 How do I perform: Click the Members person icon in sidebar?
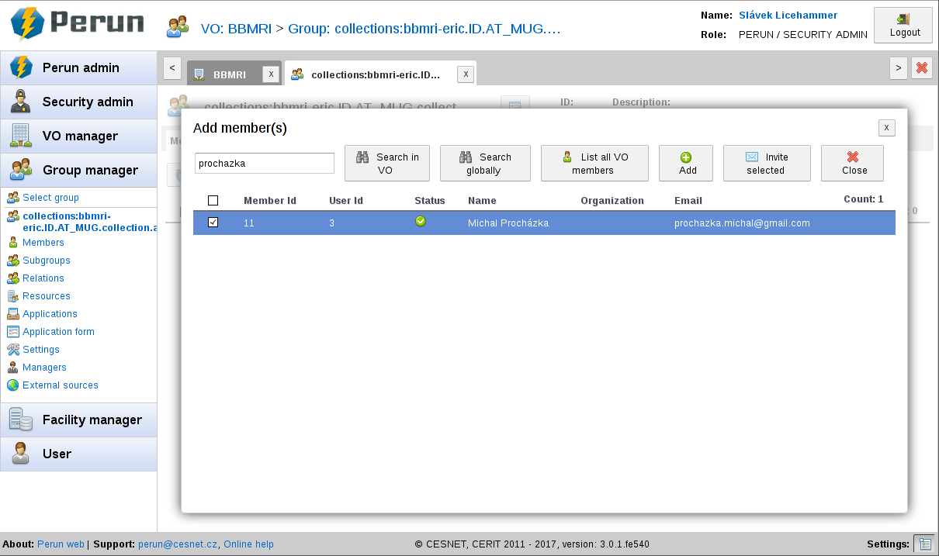(13, 243)
